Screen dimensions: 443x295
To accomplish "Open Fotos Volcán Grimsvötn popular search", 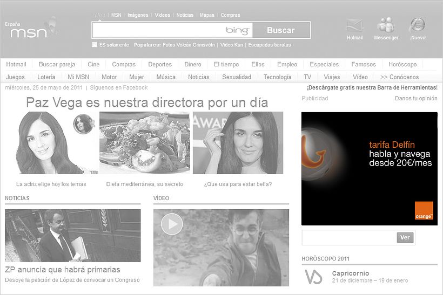I will 189,45.
